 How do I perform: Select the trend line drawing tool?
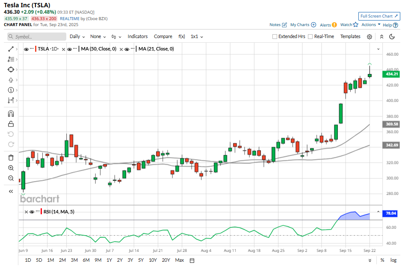[x=11, y=49]
